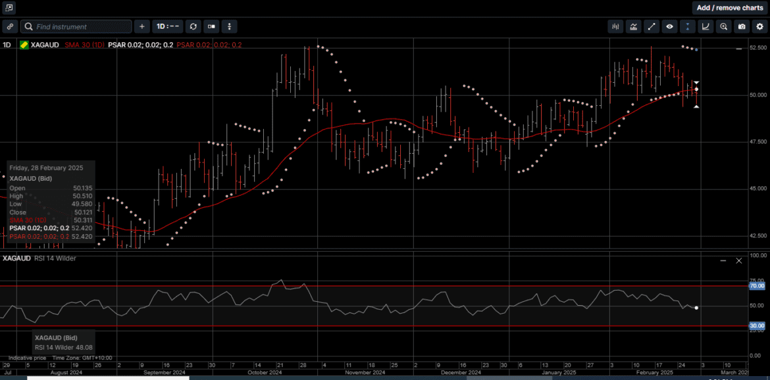The image size is (770, 380).
Task: Take a chart snapshot with camera icon
Action: pos(742,27)
